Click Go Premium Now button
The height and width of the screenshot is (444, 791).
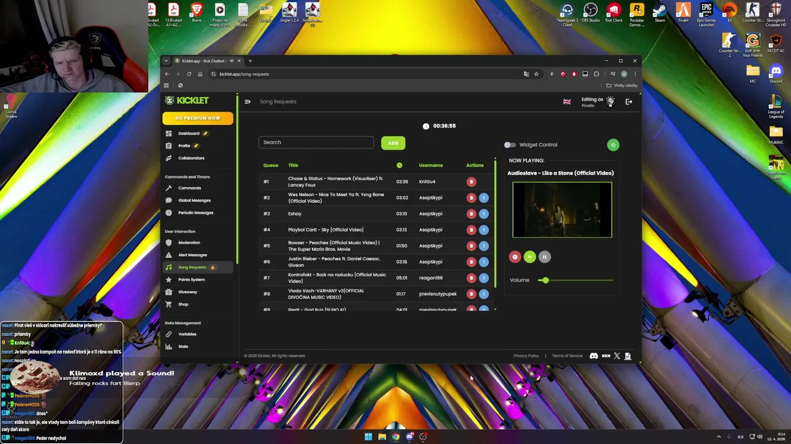tap(198, 118)
